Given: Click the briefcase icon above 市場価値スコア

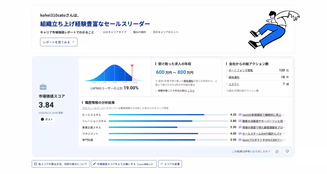Looking at the screenshot, I should [x=43, y=87].
